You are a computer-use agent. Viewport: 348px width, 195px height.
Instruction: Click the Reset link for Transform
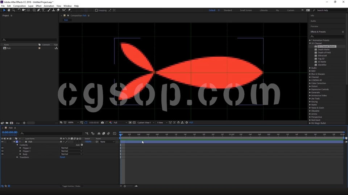(x=62, y=157)
